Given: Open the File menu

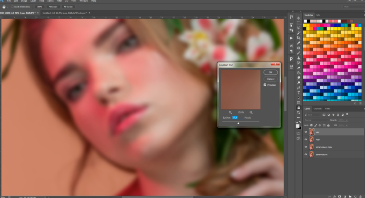Looking at the screenshot, I should [9, 1].
